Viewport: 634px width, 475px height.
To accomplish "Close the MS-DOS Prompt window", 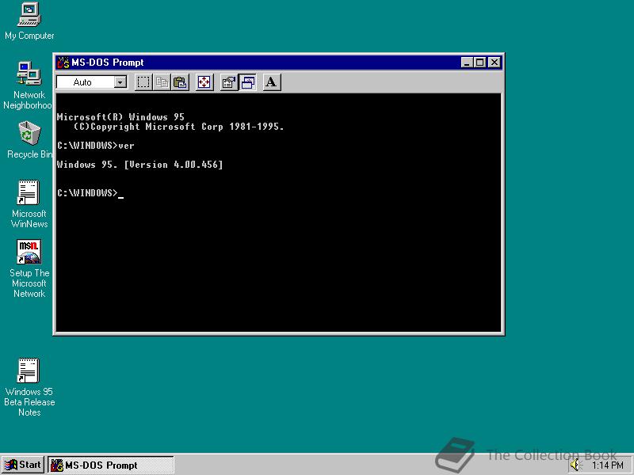I will coord(495,63).
